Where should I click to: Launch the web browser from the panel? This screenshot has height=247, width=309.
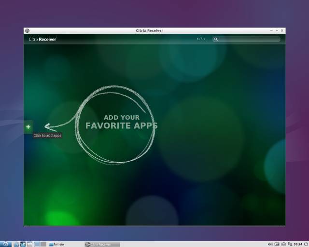pos(23,244)
